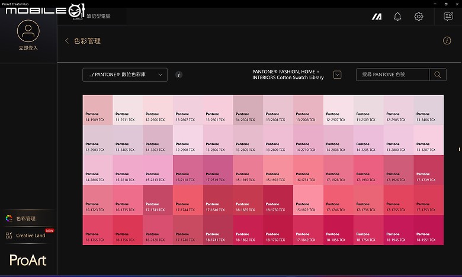Expand the Cotton Swatch Library chevron

[338, 75]
